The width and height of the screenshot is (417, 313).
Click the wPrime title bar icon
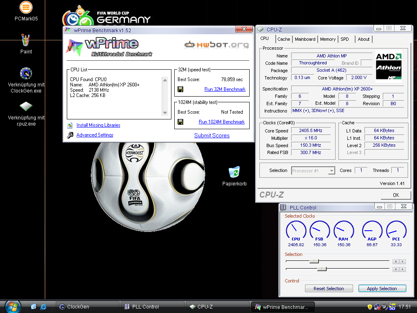tap(68, 30)
